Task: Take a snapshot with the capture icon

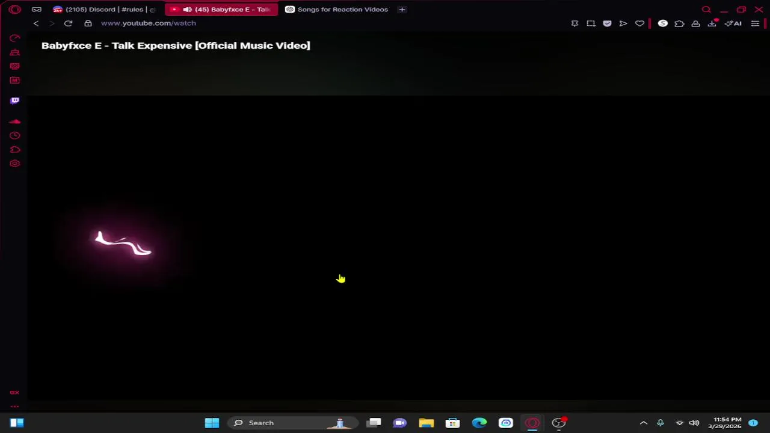Action: (x=591, y=23)
